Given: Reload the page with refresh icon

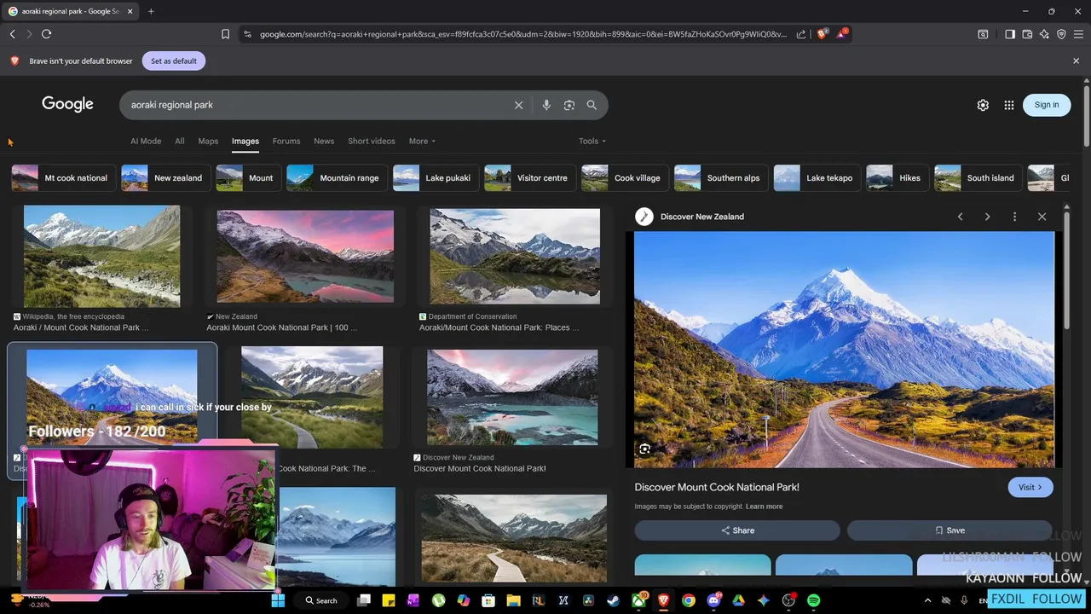Looking at the screenshot, I should tap(46, 34).
